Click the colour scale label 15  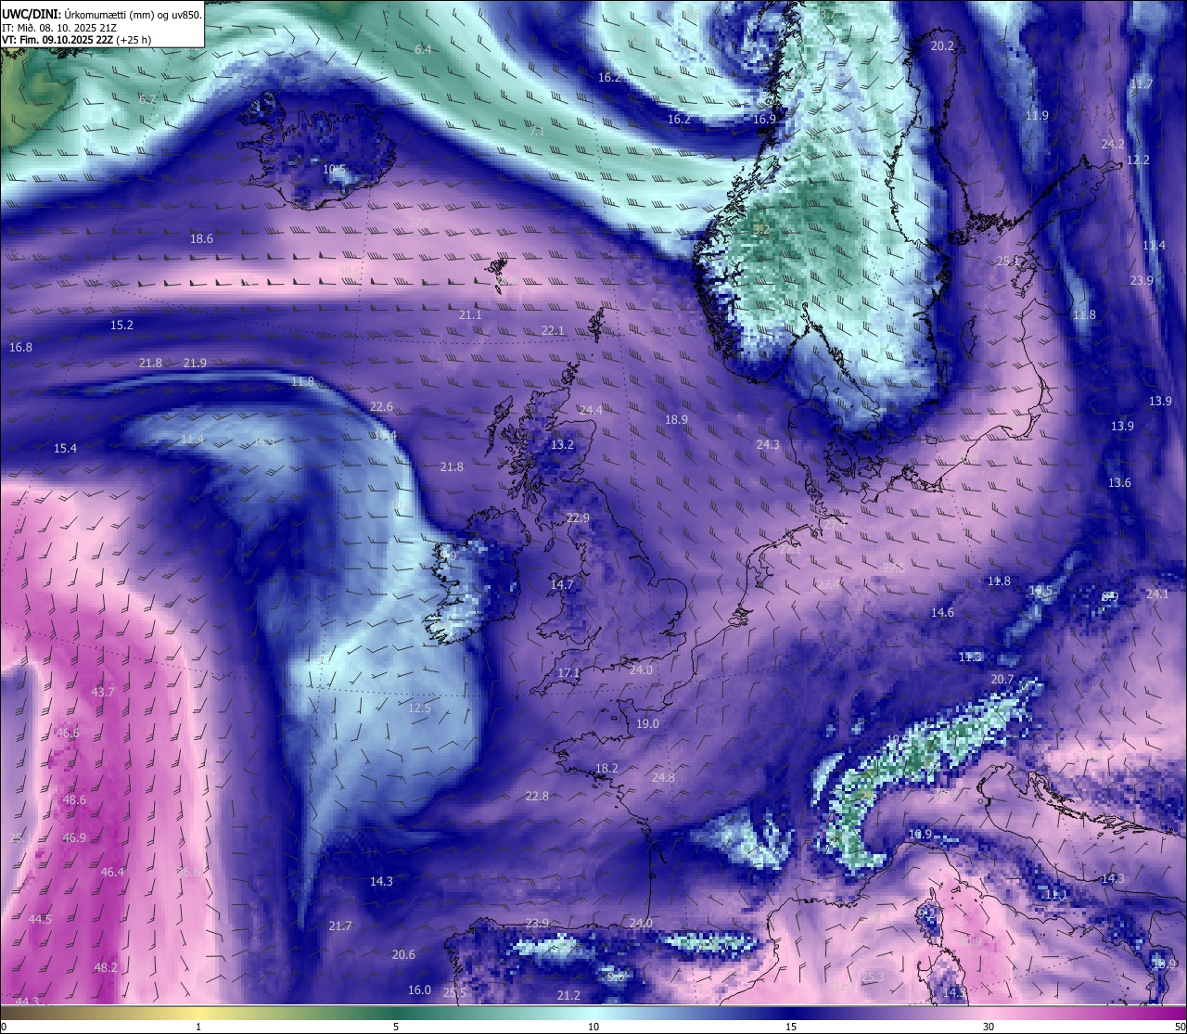(x=790, y=1027)
